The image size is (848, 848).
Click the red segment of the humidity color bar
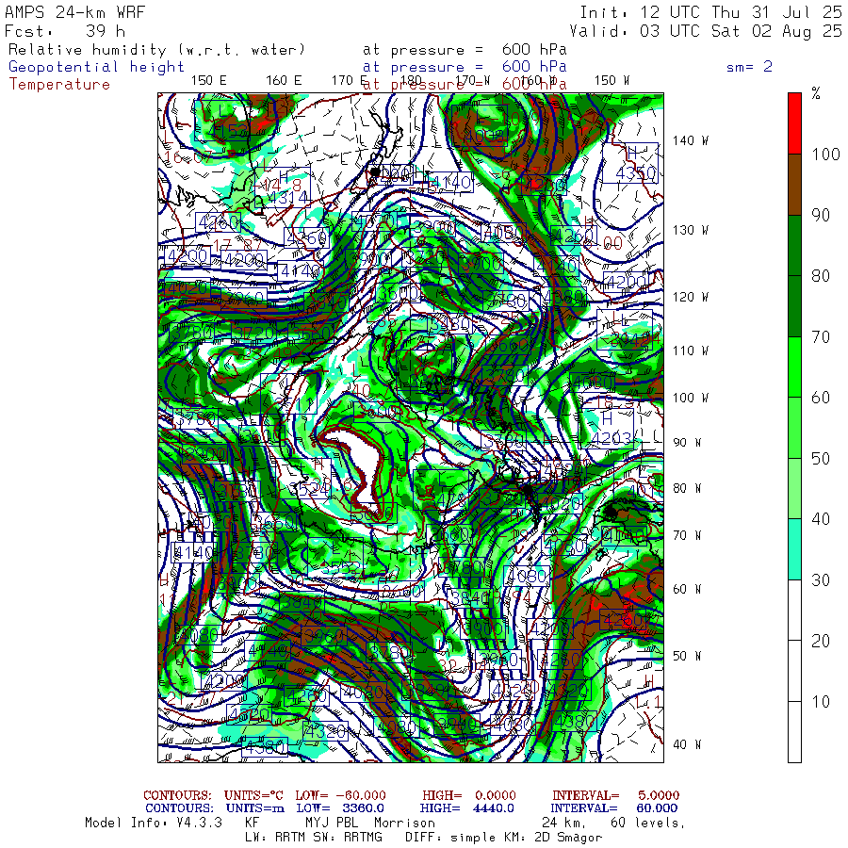point(794,123)
